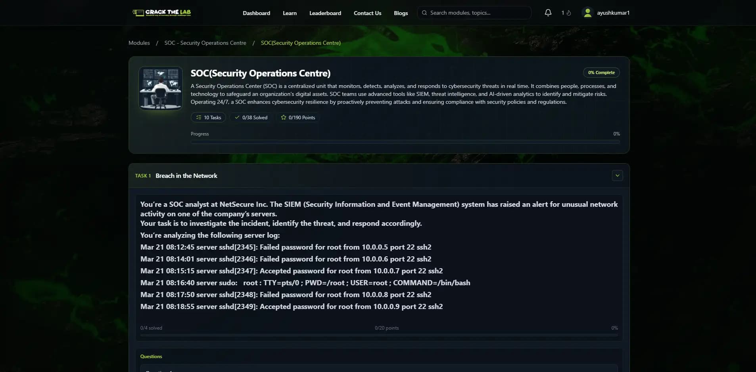Open the Learn section
756x372 pixels.
(x=290, y=13)
